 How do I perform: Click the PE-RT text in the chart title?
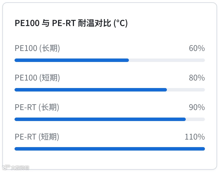[64, 23]
